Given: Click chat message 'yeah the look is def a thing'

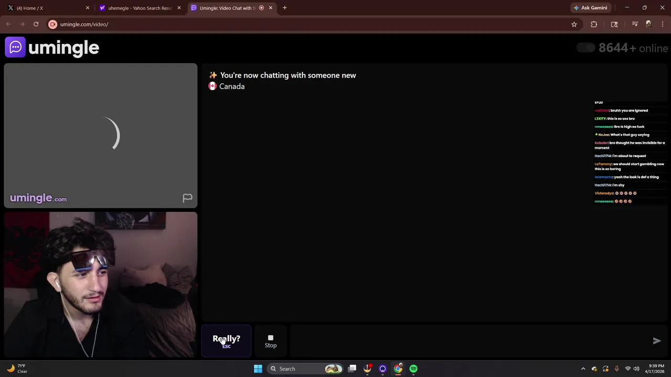Looking at the screenshot, I should coord(636,177).
